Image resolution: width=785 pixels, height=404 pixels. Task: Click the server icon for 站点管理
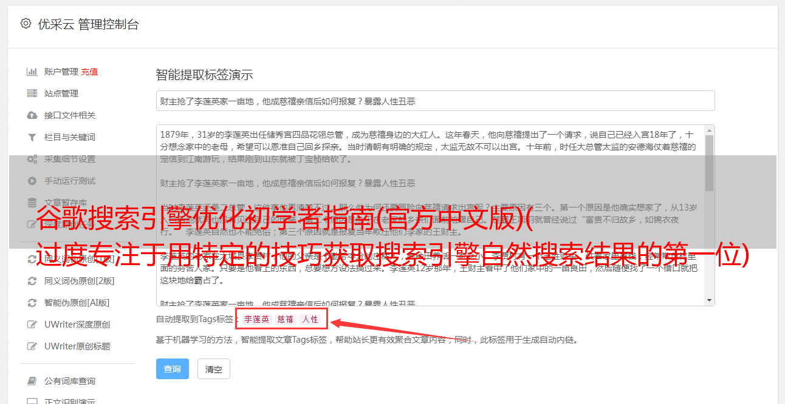[32, 93]
